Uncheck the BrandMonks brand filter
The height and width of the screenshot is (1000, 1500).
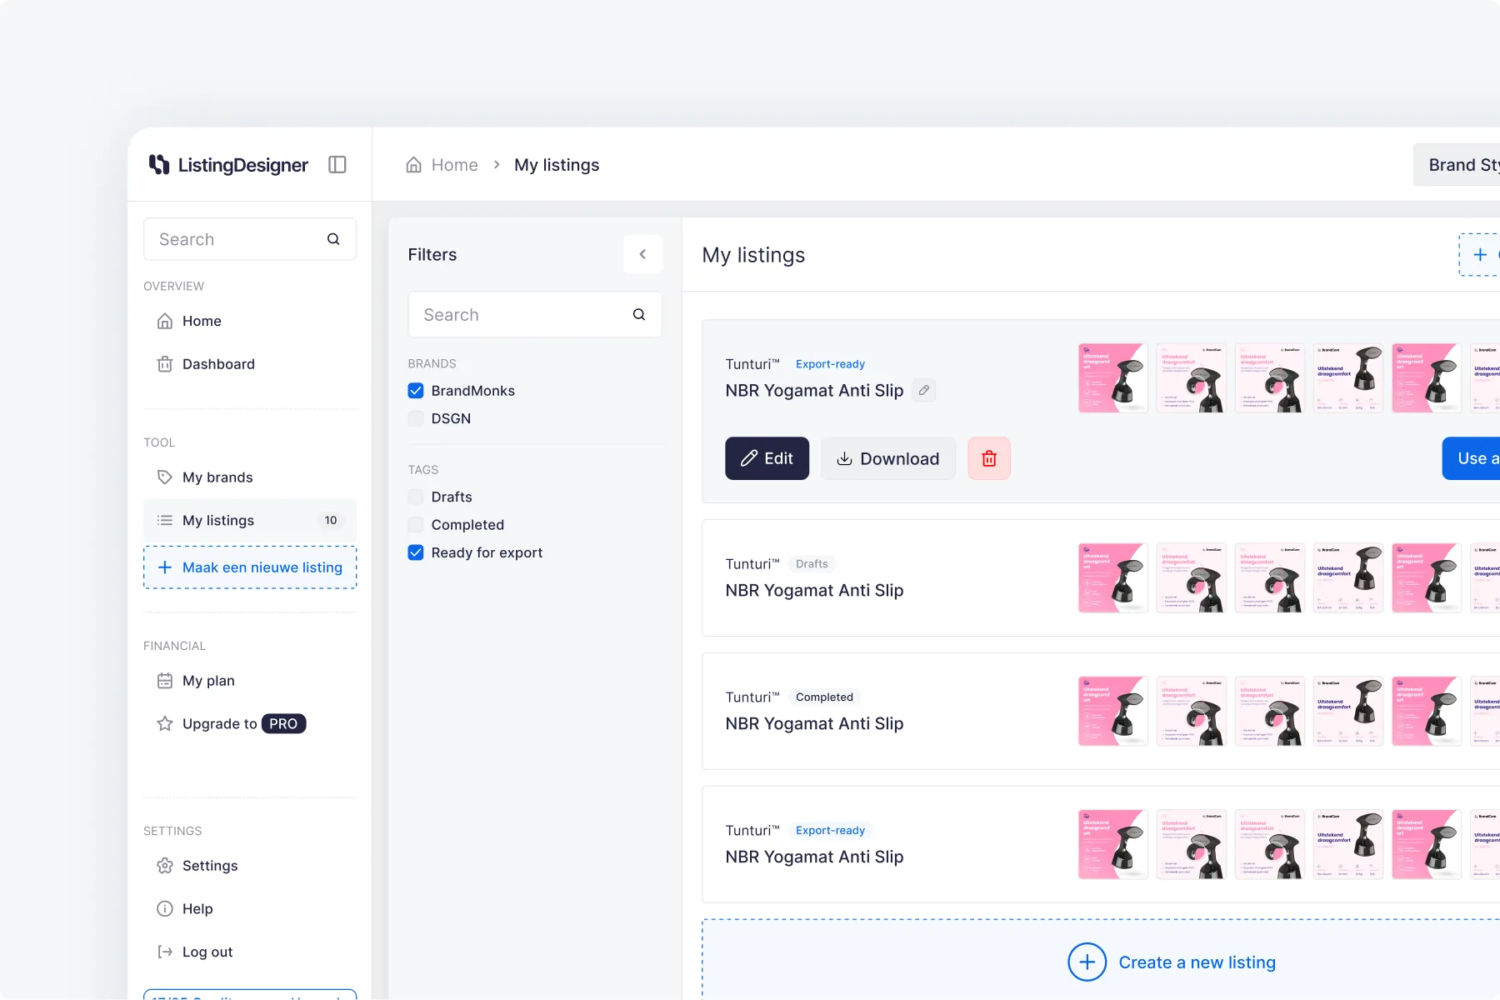point(416,391)
